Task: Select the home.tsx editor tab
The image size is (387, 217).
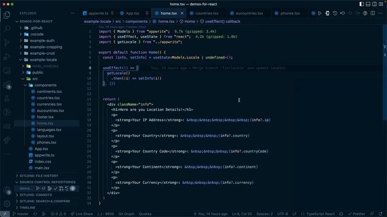Action: 169,13
